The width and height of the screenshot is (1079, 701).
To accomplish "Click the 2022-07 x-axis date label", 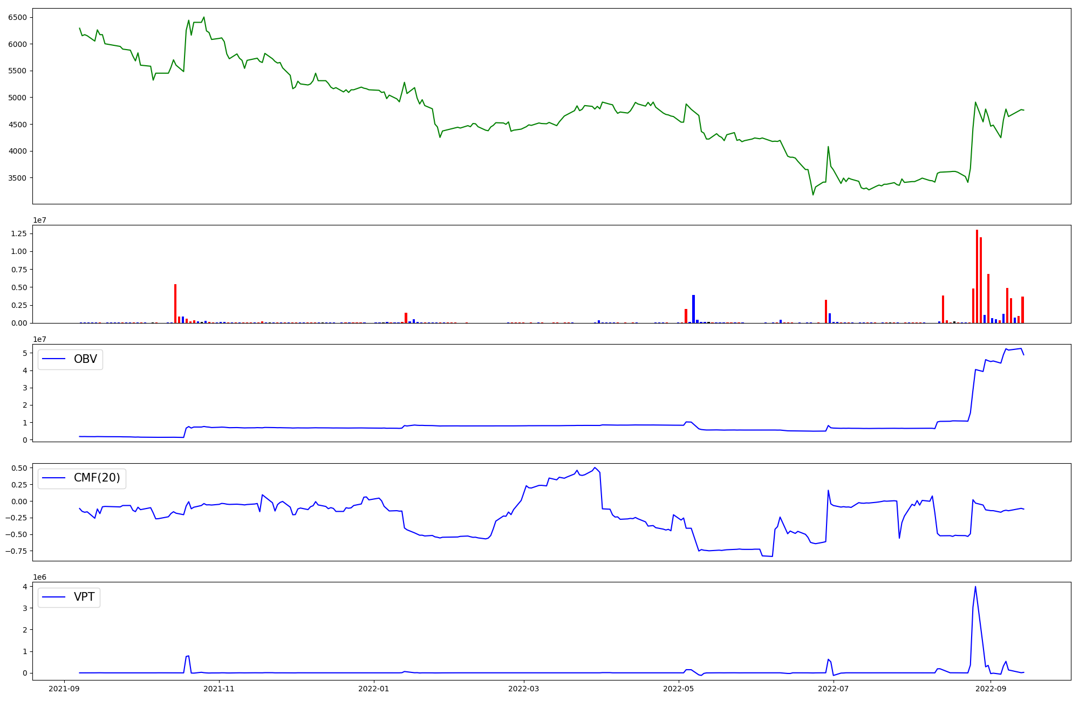I will tap(833, 689).
